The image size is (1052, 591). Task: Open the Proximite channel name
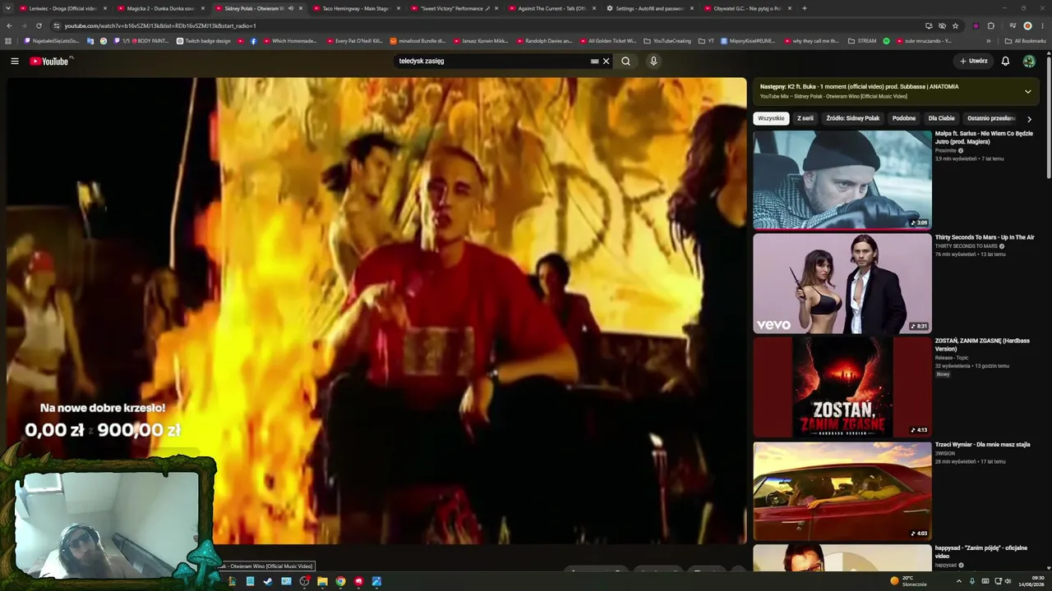point(946,150)
